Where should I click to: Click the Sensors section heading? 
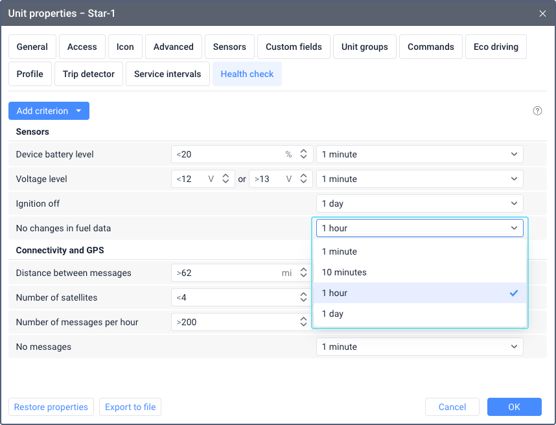(32, 132)
